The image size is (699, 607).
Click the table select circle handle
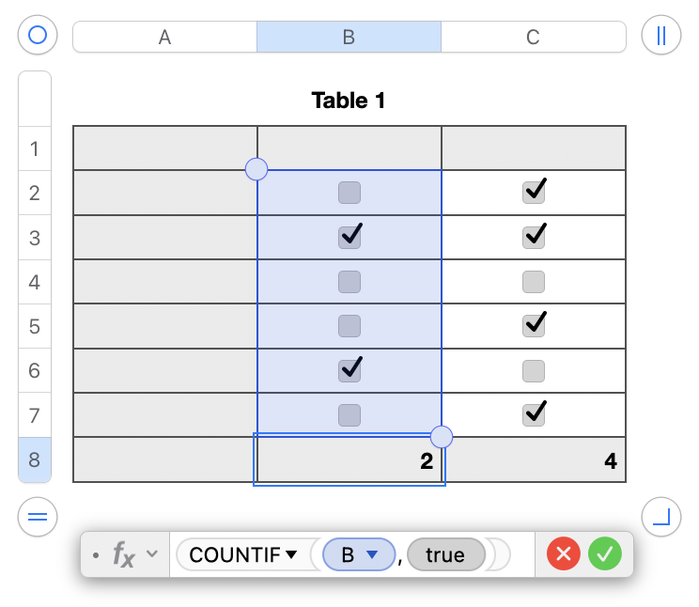[38, 36]
